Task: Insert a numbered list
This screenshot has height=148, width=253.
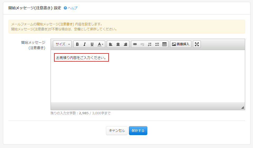Action: point(150,44)
